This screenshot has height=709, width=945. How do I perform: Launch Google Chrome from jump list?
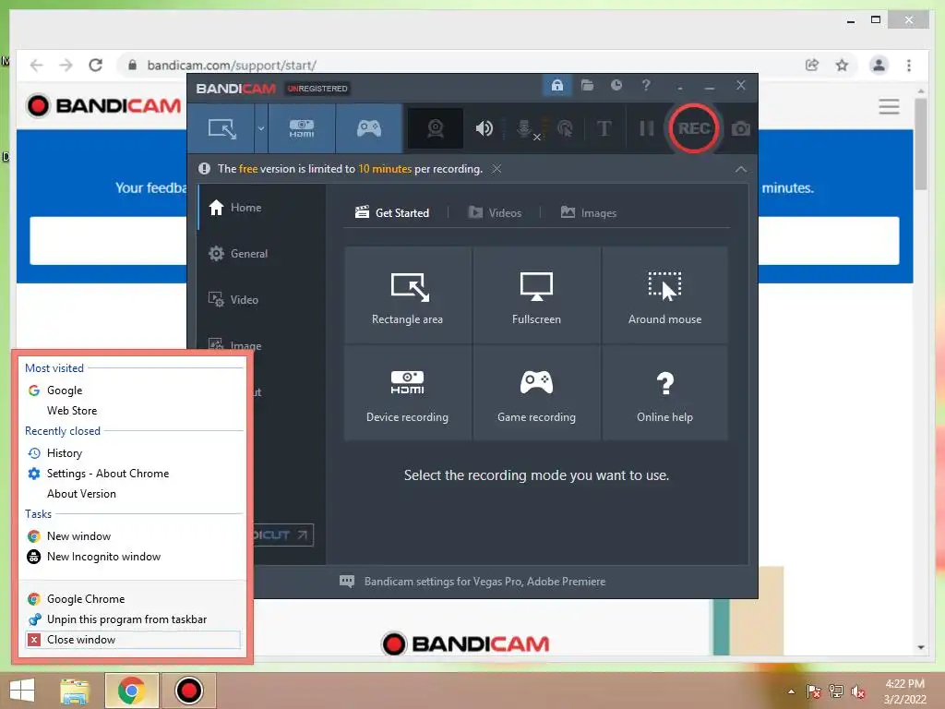[133, 599]
